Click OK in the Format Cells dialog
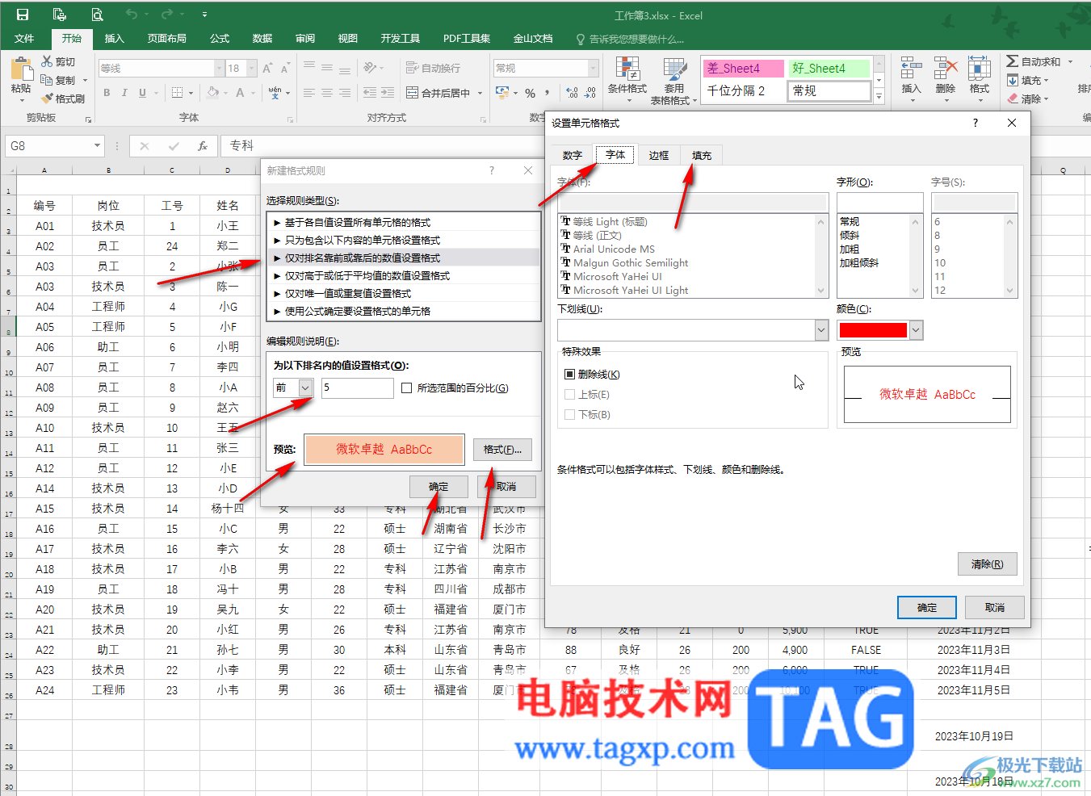Image resolution: width=1091 pixels, height=796 pixels. (927, 608)
